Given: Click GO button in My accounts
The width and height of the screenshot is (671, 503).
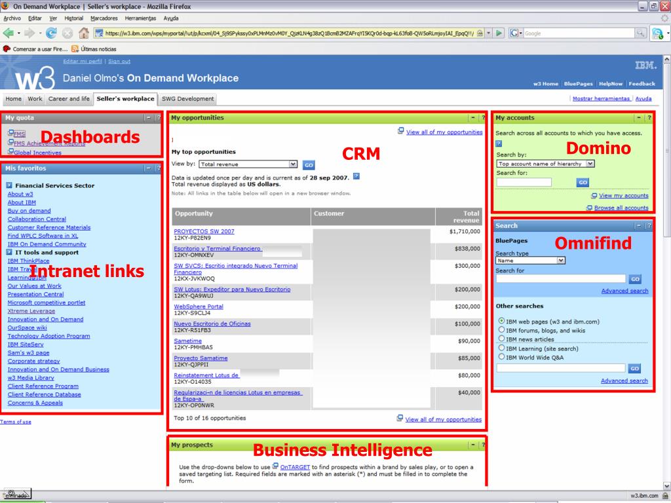Looking at the screenshot, I should [583, 183].
